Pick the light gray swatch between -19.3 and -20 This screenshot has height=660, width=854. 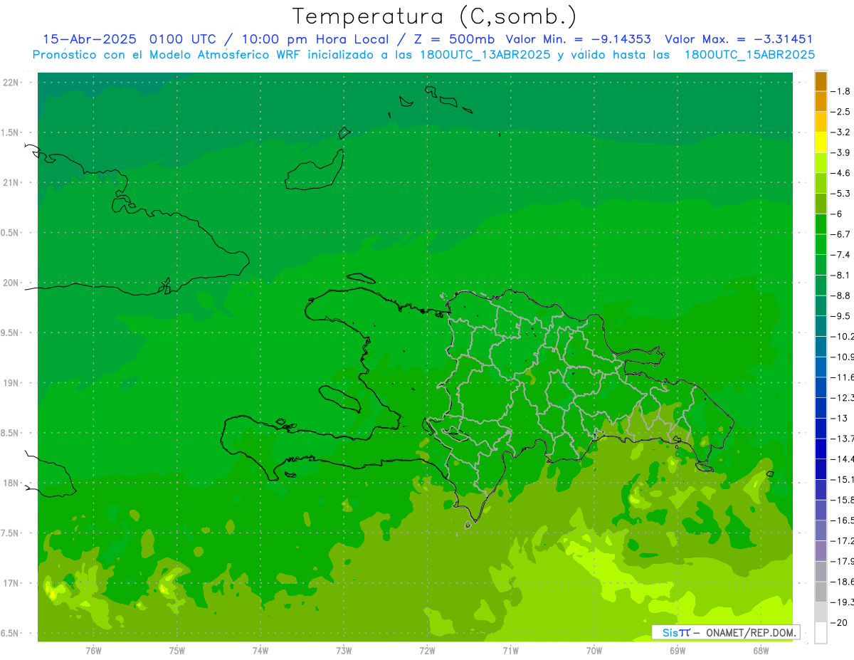[821, 612]
